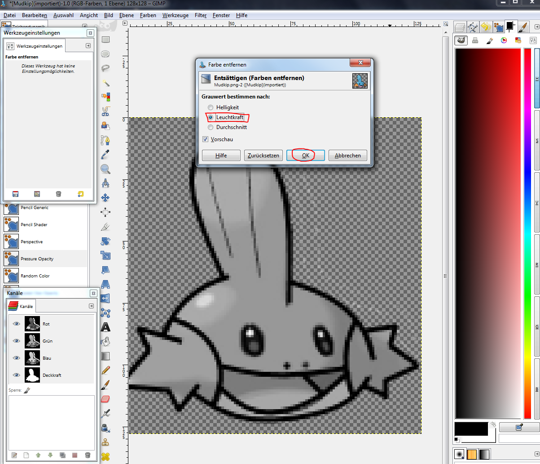Open Werkzeugeinstellungen tab configuration arrow

[x=88, y=46]
